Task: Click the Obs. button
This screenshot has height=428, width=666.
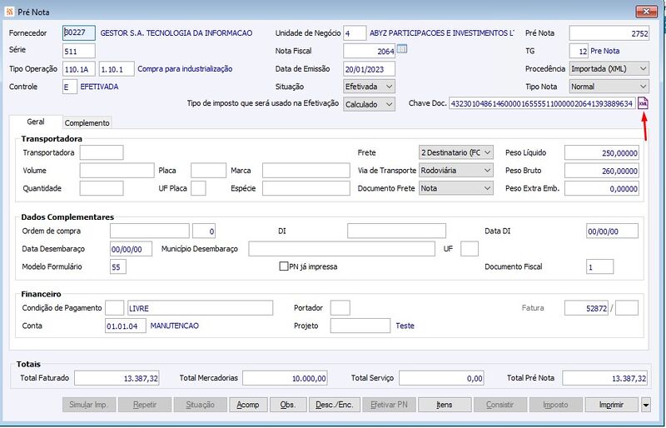Action: (x=288, y=405)
